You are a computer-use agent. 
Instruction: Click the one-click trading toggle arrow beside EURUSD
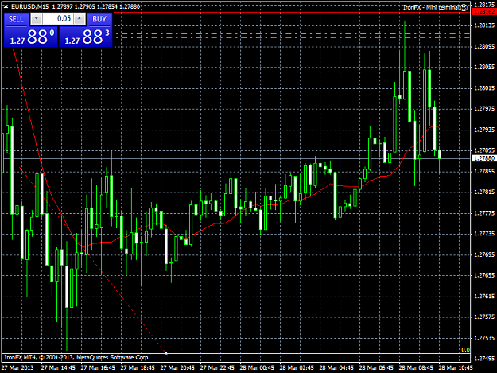click(x=6, y=6)
